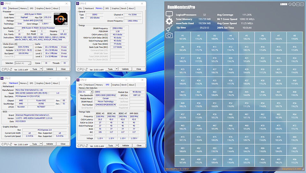The image size is (306, 173).
Task: Open Tools dropdown arrow in Mainboard window
Action: [41, 144]
